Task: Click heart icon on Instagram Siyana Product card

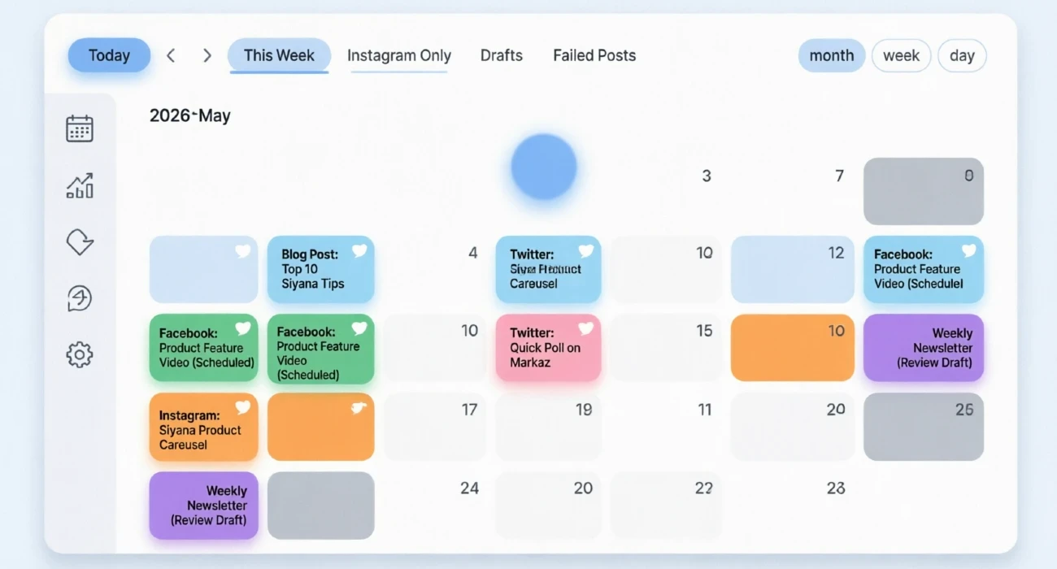Action: click(x=242, y=407)
